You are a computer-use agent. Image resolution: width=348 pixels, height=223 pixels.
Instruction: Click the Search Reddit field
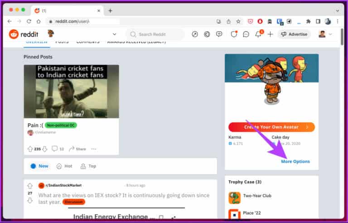[155, 34]
